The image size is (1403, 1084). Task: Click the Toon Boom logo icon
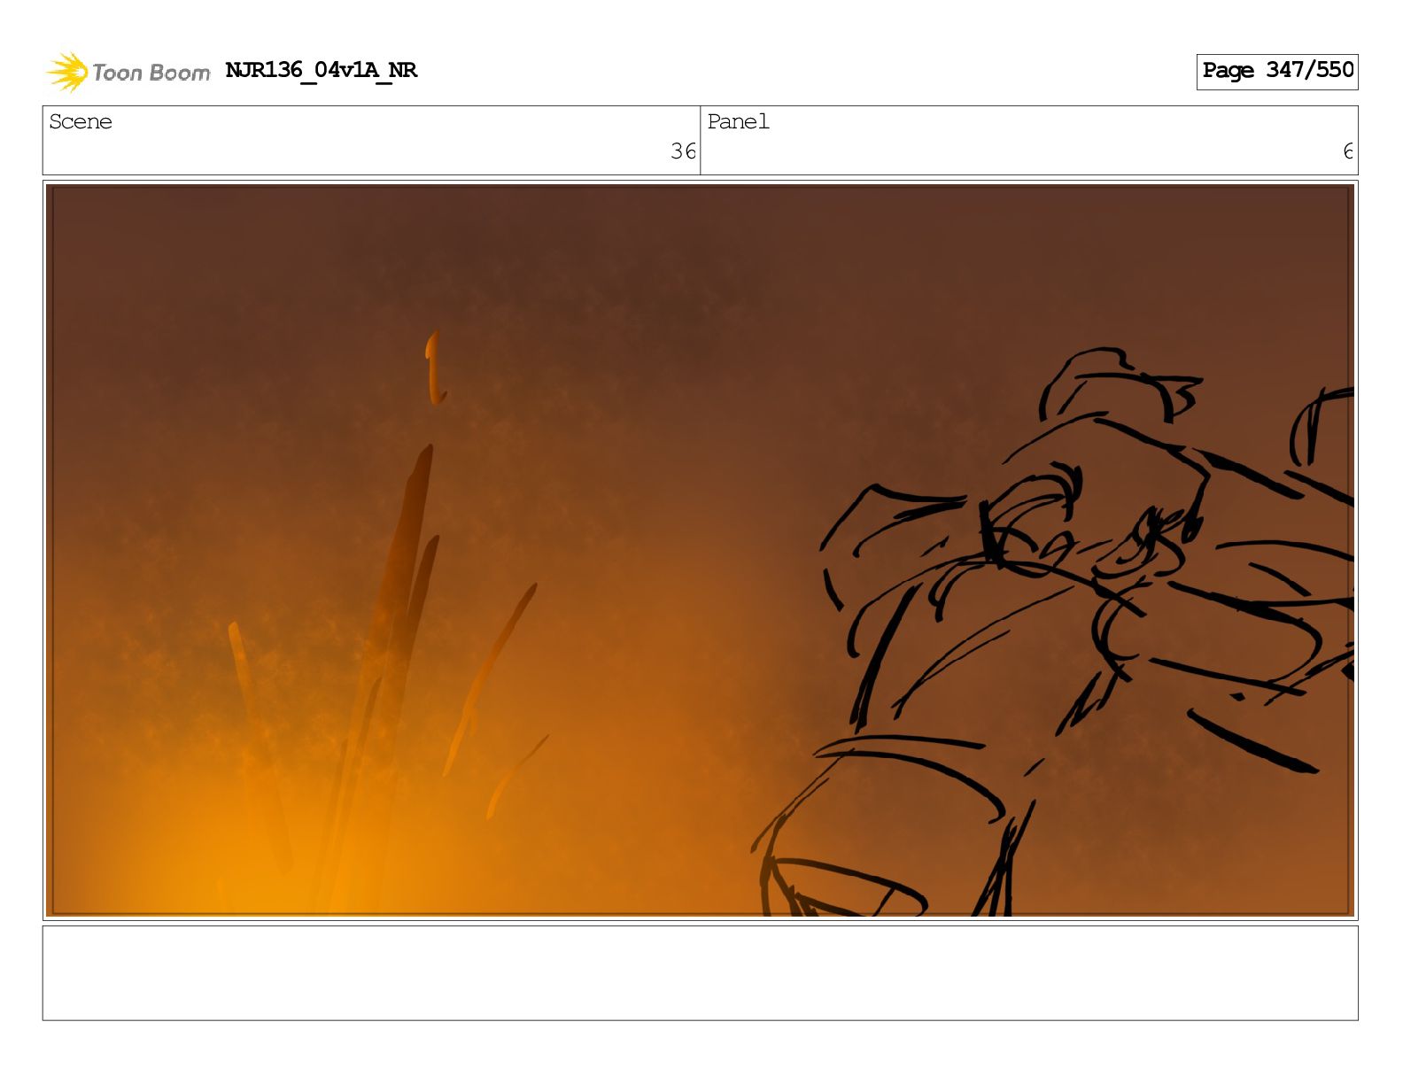point(67,72)
